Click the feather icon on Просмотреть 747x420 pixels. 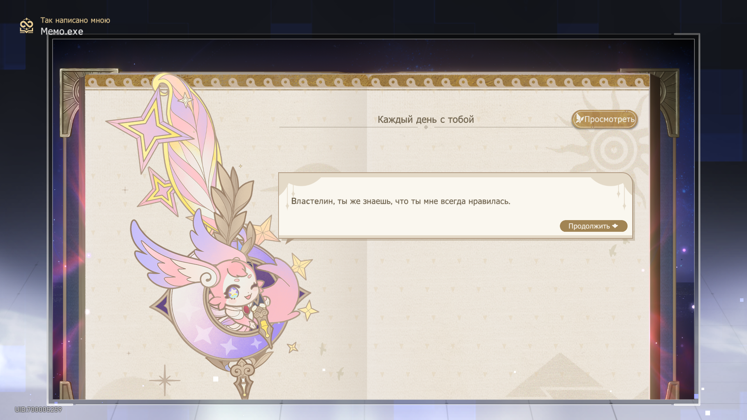click(x=579, y=118)
